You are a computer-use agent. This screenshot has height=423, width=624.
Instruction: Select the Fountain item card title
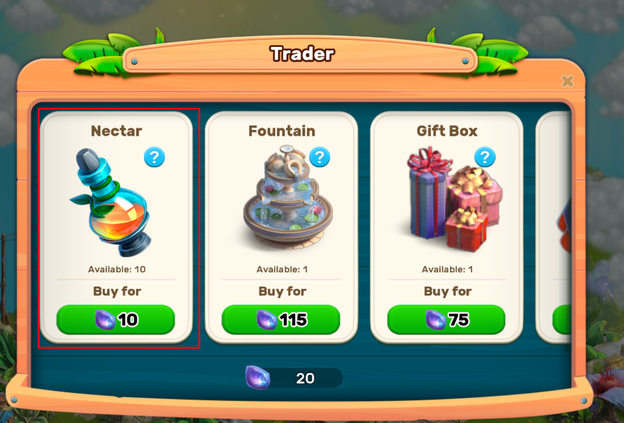[282, 131]
